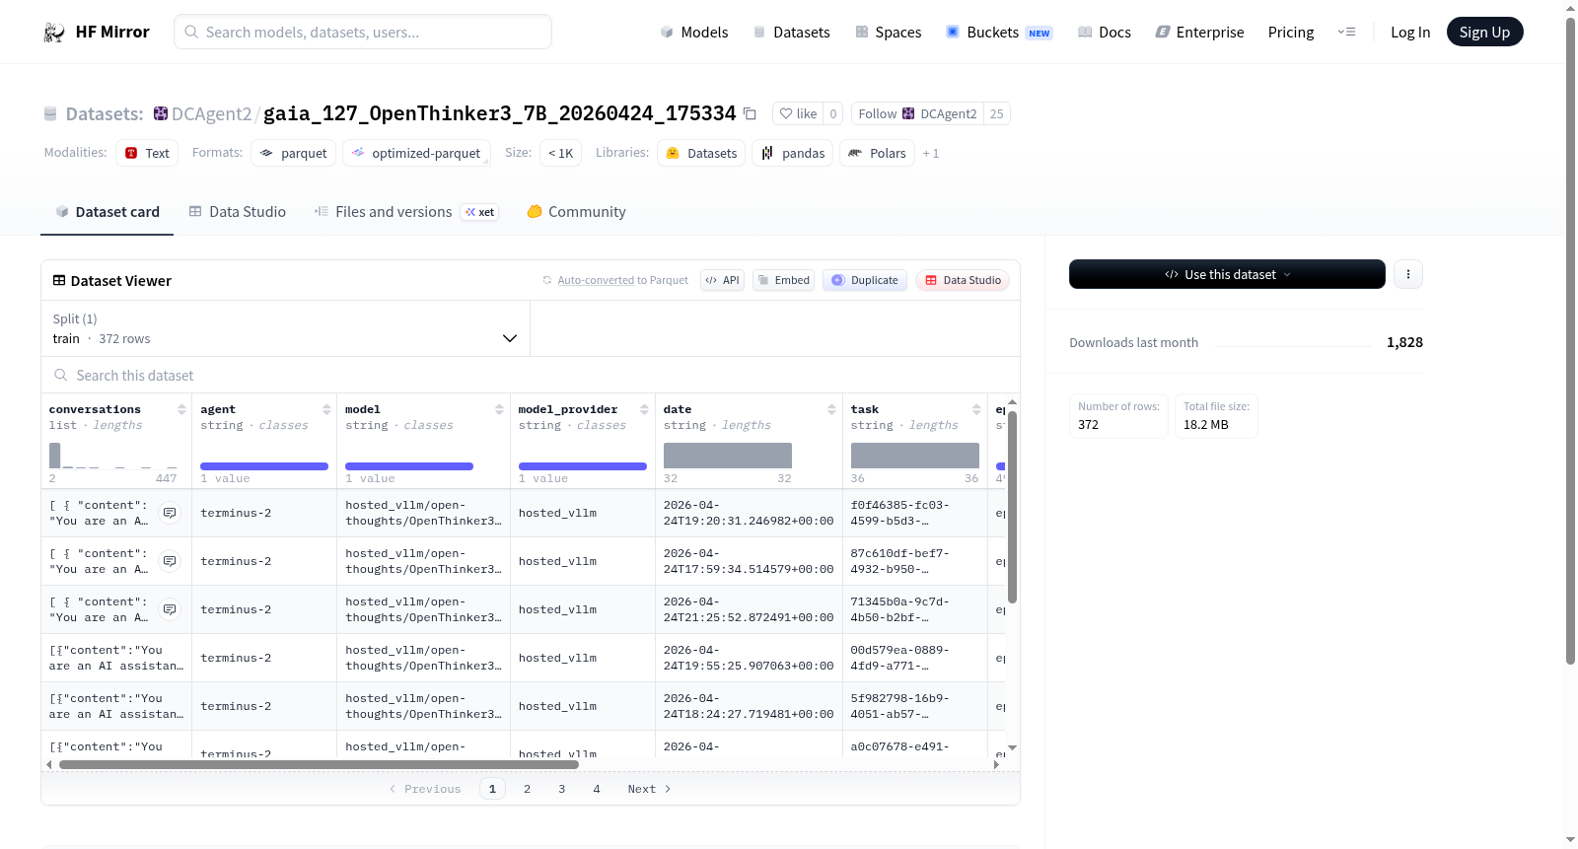This screenshot has width=1578, height=849.
Task: Sort the model column
Action: click(x=499, y=409)
